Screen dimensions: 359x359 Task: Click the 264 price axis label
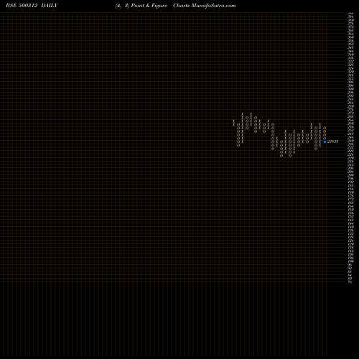pos(350,120)
